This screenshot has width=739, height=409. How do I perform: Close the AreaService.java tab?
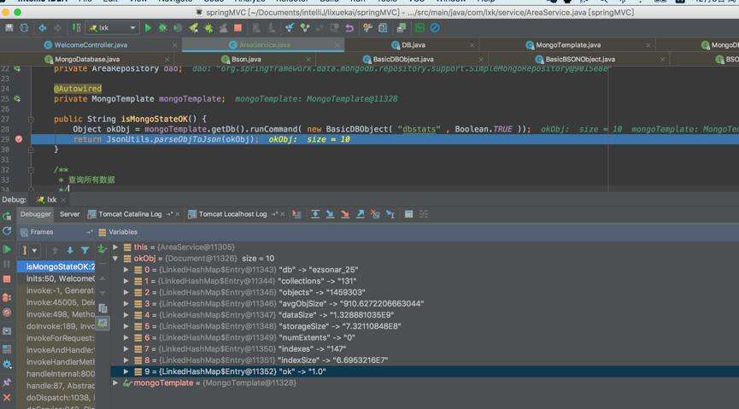(337, 45)
